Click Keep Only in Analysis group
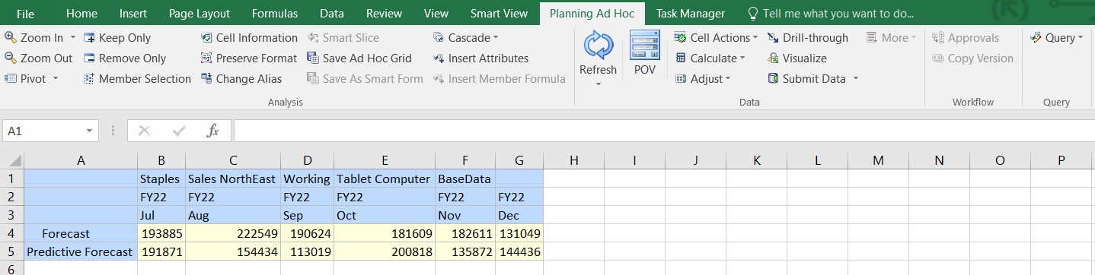 [x=117, y=37]
